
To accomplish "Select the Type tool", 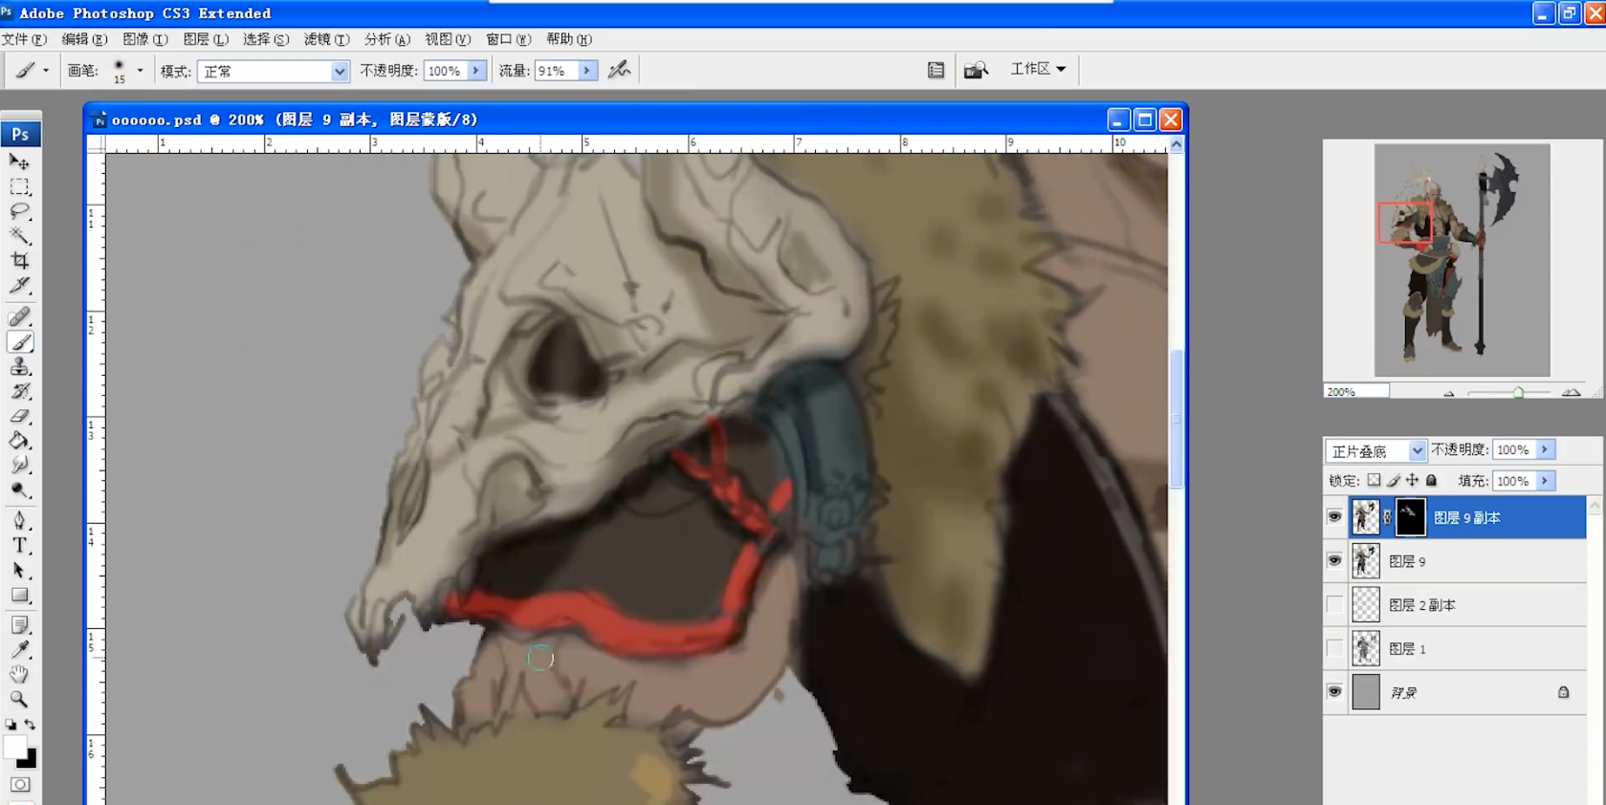I will (x=19, y=546).
